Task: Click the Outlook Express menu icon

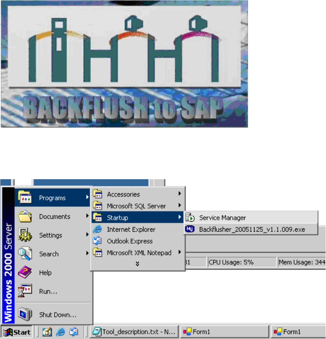Action: (x=98, y=241)
